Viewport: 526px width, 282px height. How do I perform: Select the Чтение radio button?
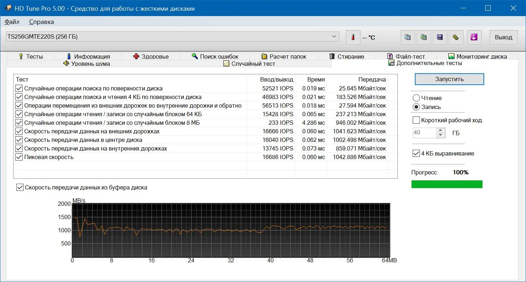416,98
